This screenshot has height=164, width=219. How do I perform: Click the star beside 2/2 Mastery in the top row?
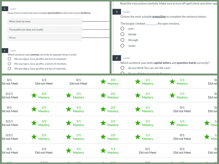[103, 82]
